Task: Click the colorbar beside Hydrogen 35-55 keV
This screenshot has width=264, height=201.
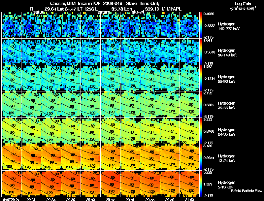Action: click(201, 105)
